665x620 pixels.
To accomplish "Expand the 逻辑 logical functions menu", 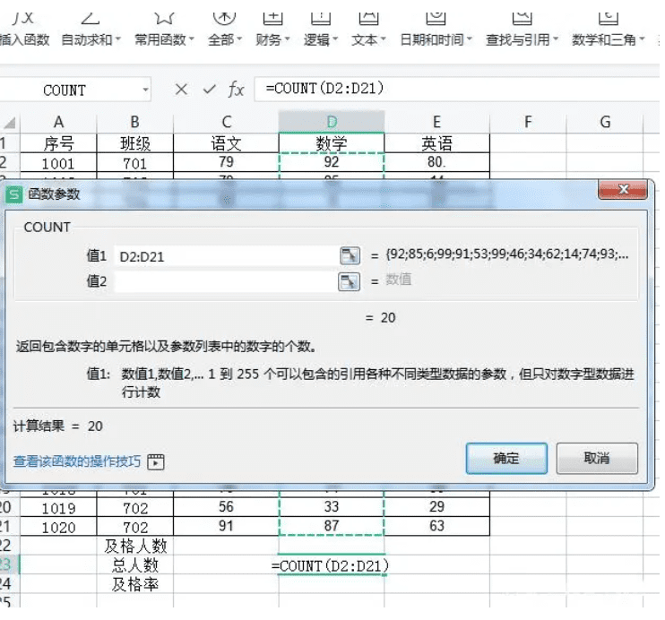I will click(320, 30).
